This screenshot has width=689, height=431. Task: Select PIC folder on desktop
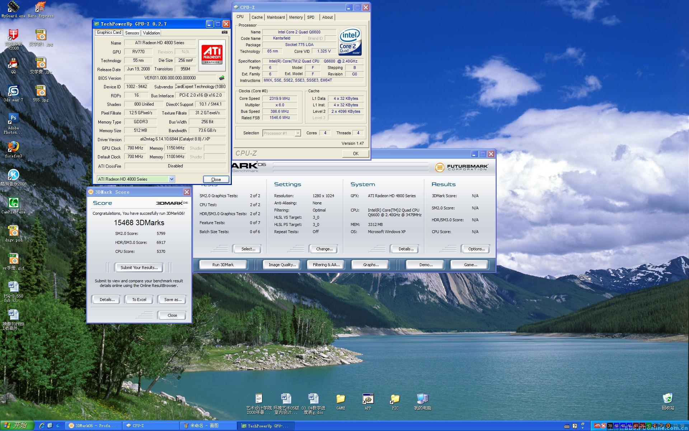(395, 402)
